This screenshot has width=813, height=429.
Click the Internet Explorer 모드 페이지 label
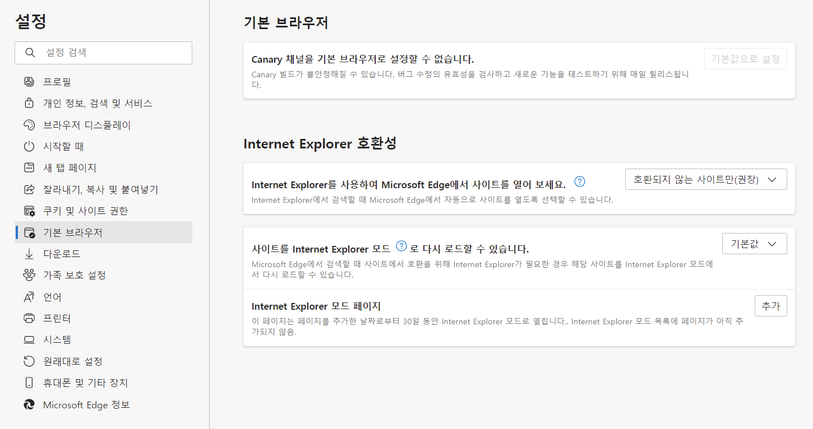(x=316, y=306)
